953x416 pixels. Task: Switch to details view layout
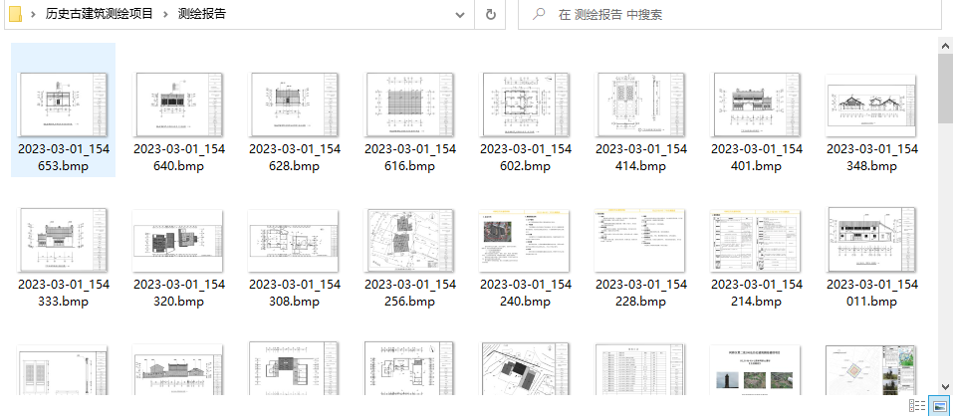(916, 406)
